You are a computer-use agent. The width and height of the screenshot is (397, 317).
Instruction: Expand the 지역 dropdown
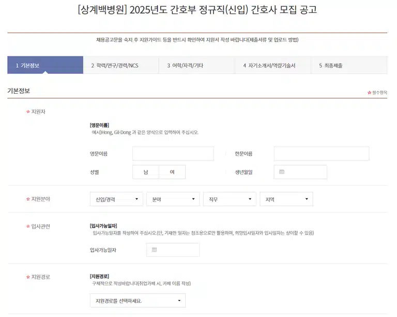point(286,199)
